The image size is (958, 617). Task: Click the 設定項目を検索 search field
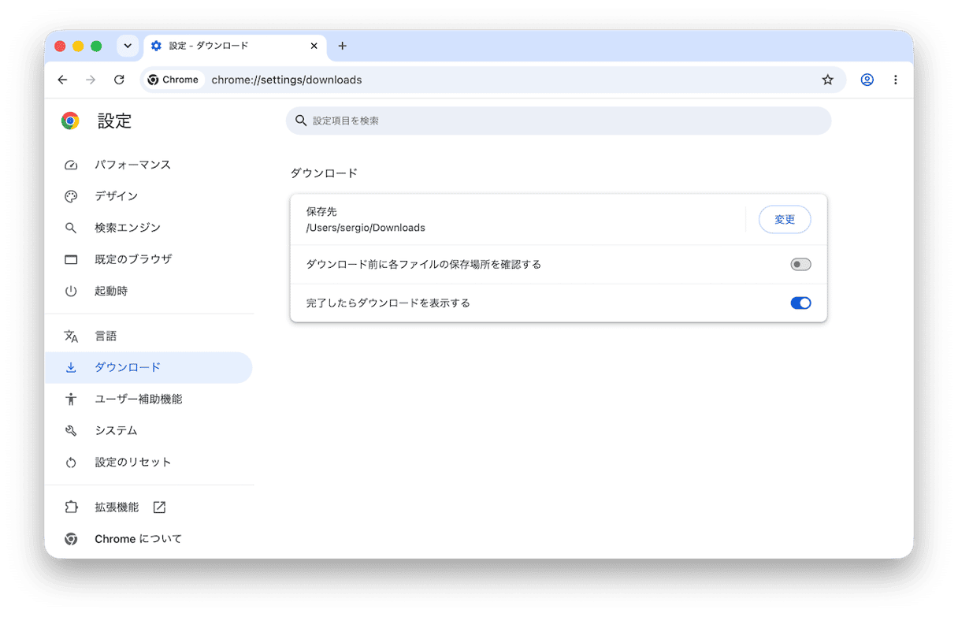pos(558,121)
